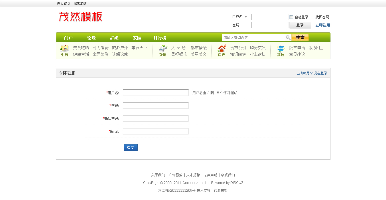Toggle the 自动登录 checkbox
The height and width of the screenshot is (200, 386).
tap(292, 17)
